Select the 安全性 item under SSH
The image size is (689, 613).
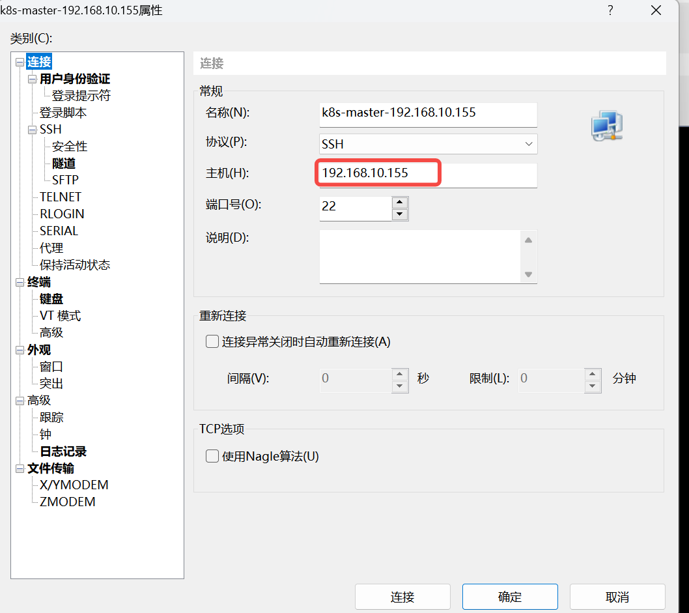coord(69,146)
